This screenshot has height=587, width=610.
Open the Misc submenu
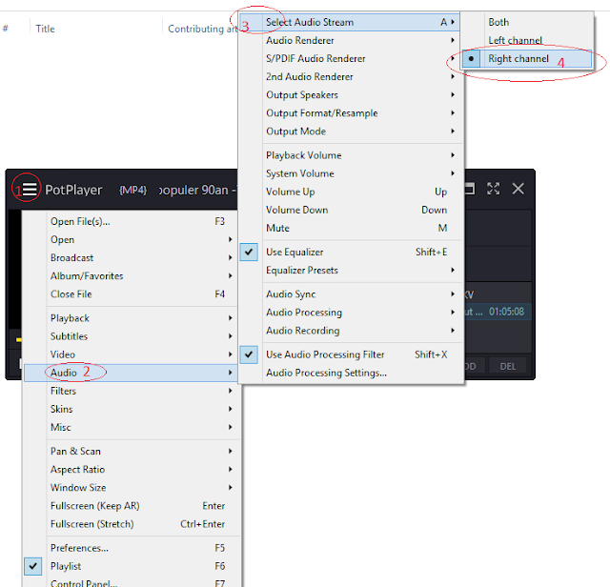click(132, 427)
